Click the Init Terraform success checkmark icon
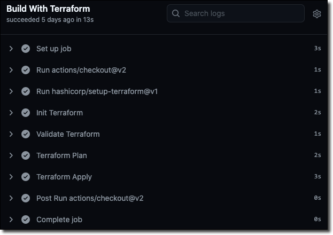The height and width of the screenshot is (235, 333). pyautogui.click(x=25, y=113)
